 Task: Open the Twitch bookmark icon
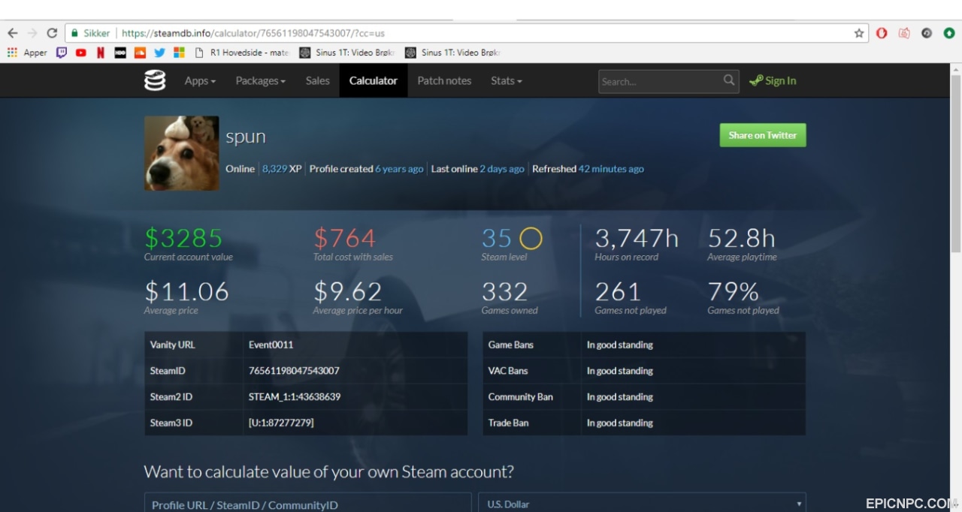coord(62,53)
